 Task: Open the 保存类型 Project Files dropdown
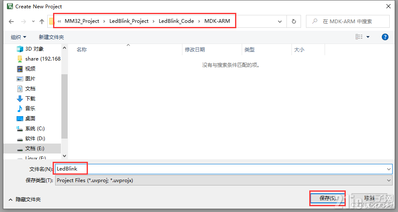click(x=223, y=180)
